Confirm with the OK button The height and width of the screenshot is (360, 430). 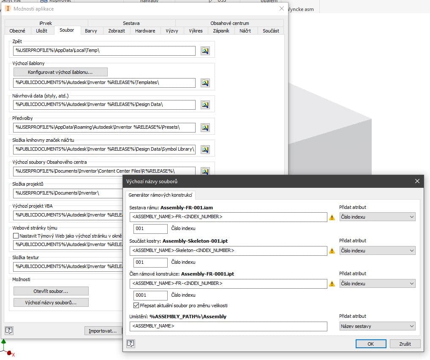click(371, 344)
